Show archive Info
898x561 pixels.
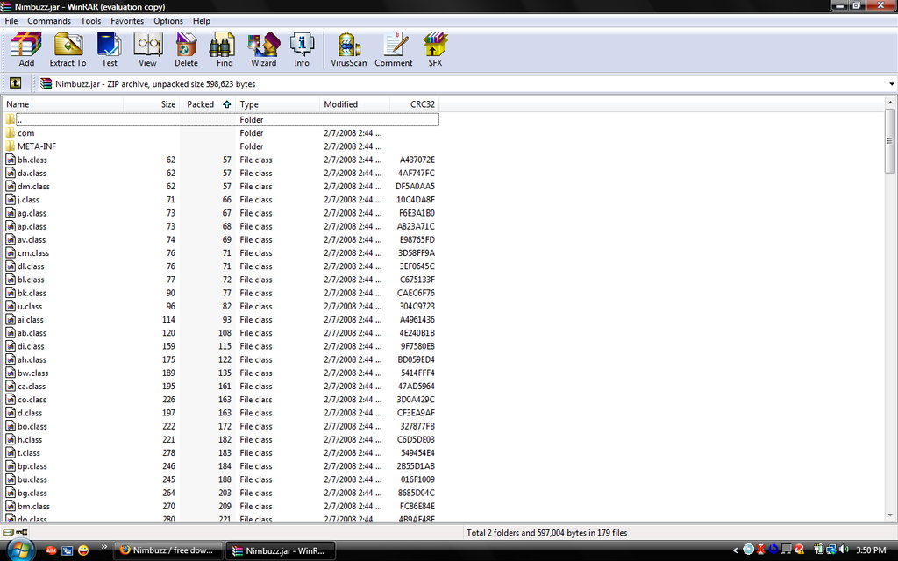pos(302,50)
